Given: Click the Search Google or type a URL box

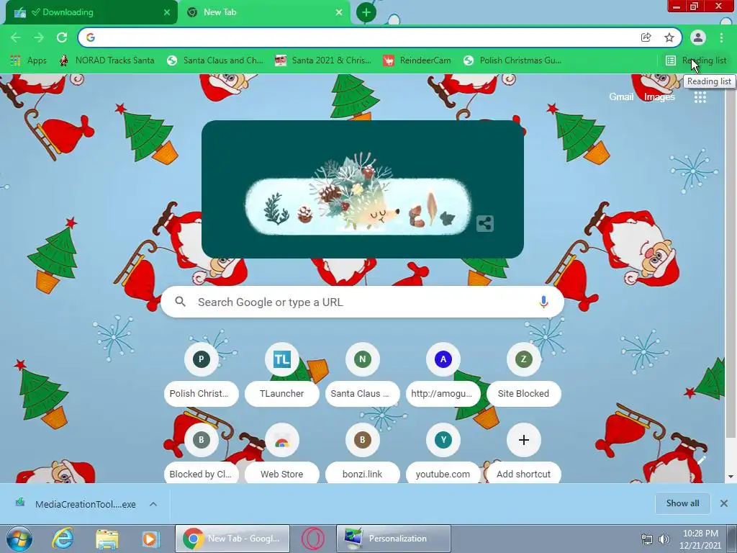Looking at the screenshot, I should coord(363,302).
